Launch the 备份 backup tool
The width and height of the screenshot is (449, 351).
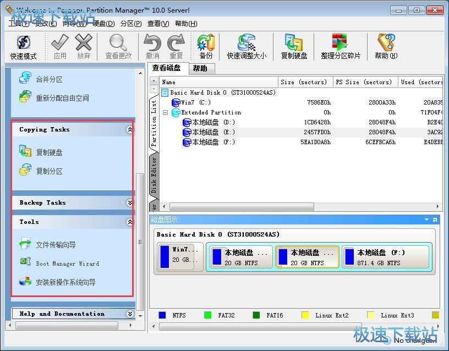coord(206,47)
